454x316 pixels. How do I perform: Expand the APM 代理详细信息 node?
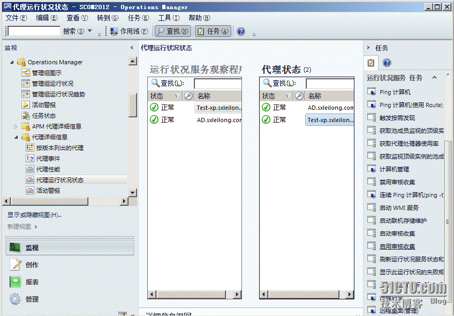pos(16,126)
